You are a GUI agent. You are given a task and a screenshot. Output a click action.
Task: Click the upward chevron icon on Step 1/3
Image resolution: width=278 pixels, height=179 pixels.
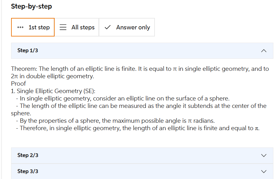[x=263, y=50]
